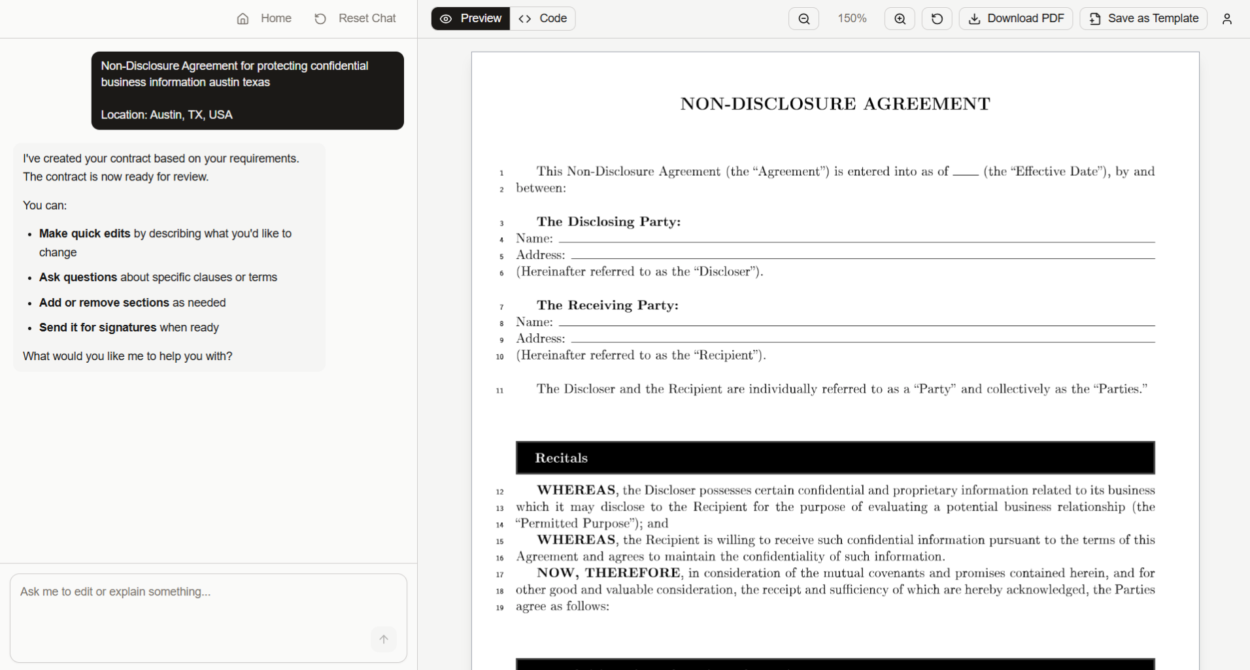Click the download icon in Download PDF
Screen dimensions: 1250x670
(x=974, y=19)
